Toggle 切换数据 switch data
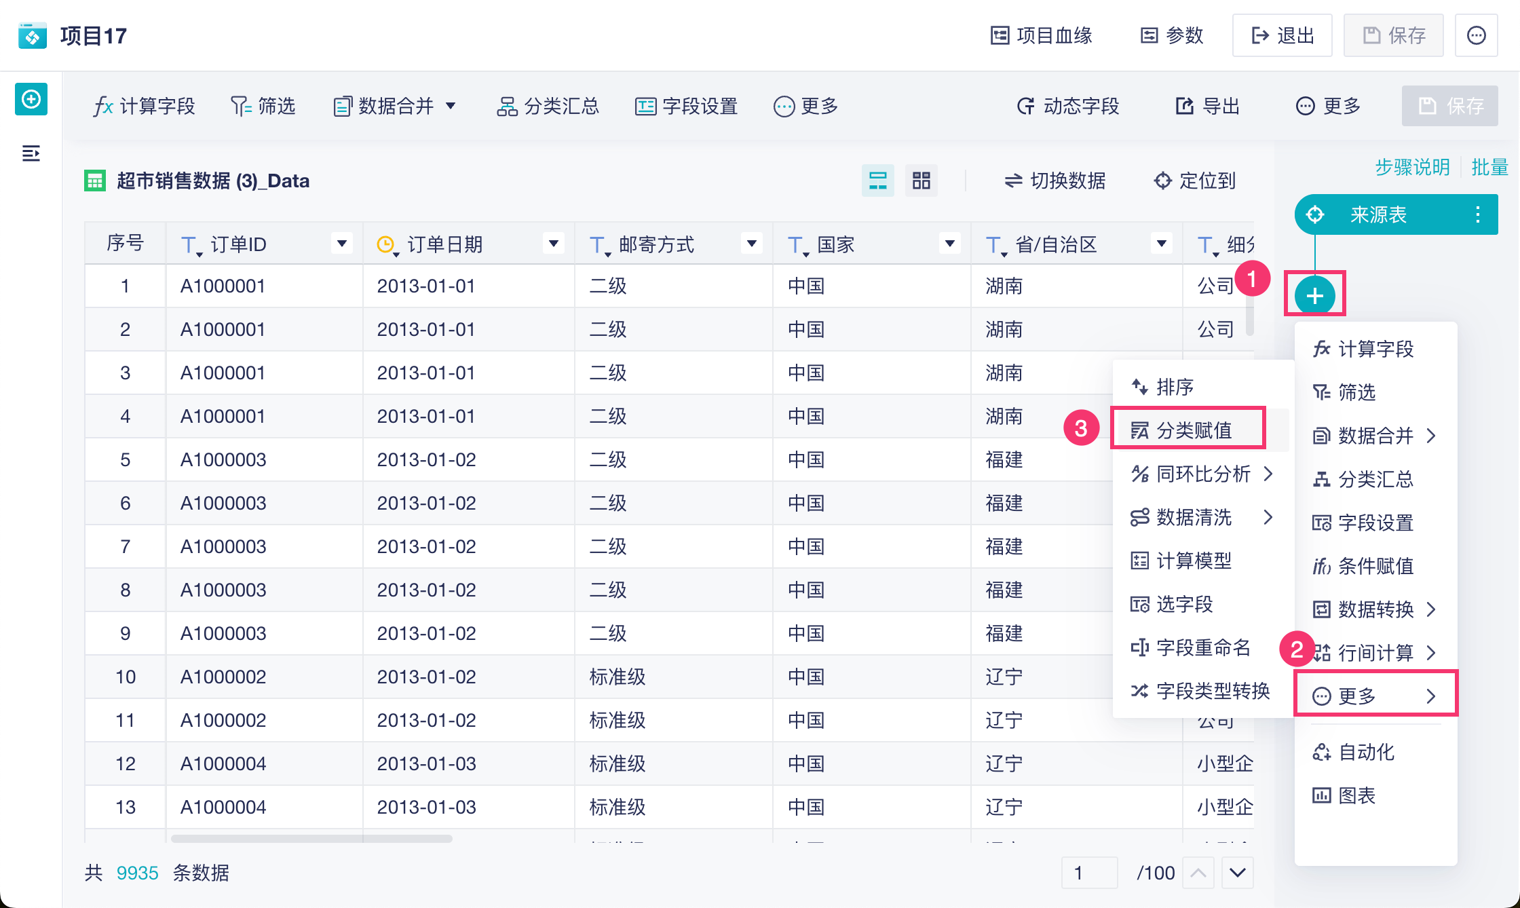This screenshot has height=908, width=1520. pyautogui.click(x=1054, y=181)
